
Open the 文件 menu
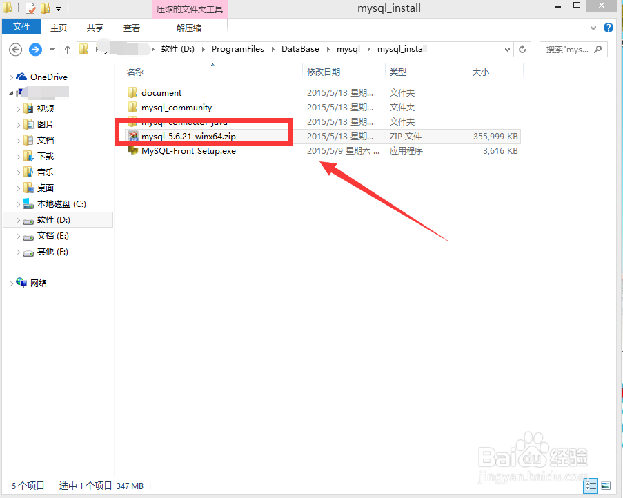pyautogui.click(x=21, y=27)
